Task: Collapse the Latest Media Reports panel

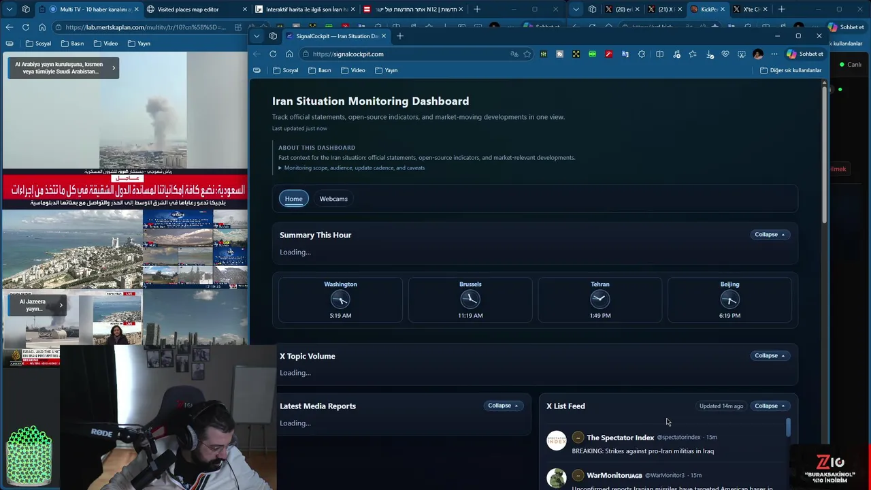Action: [x=503, y=406]
